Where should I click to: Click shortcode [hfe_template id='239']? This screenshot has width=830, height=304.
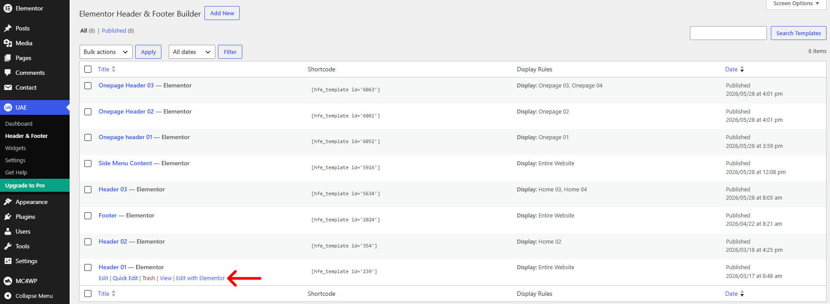pos(344,271)
